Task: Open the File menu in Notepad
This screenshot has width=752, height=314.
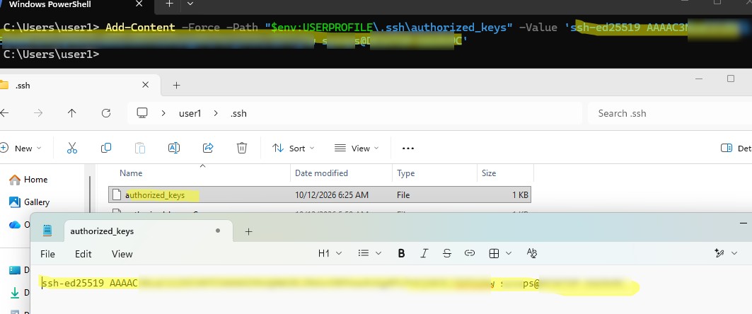Action: pos(47,254)
